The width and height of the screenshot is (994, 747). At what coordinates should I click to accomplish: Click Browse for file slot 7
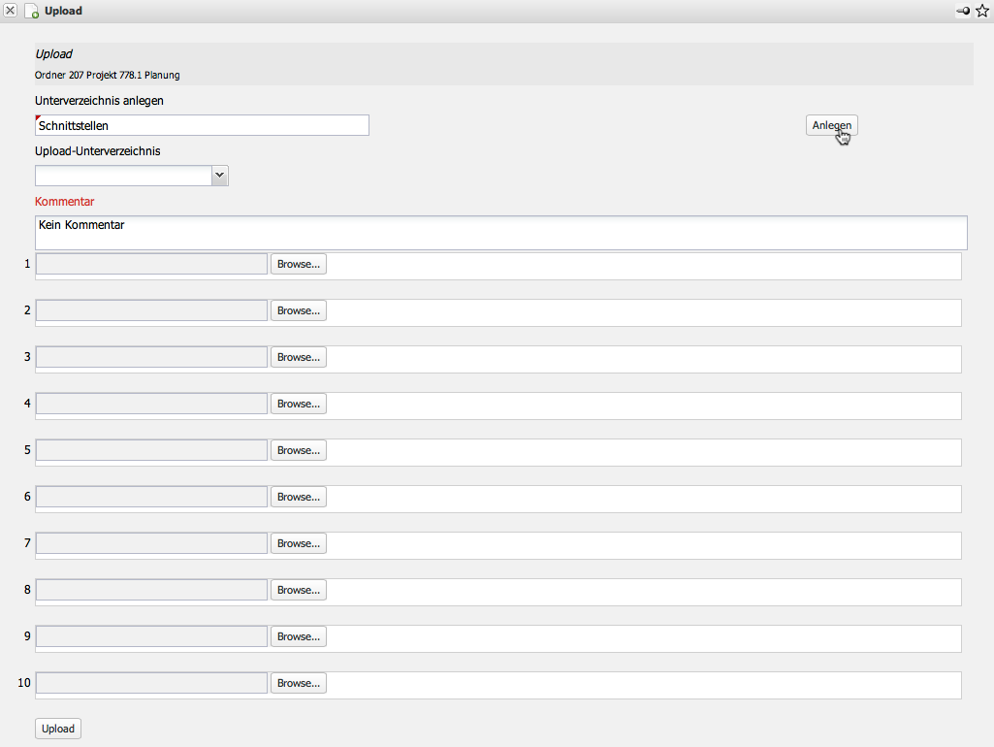coord(298,543)
